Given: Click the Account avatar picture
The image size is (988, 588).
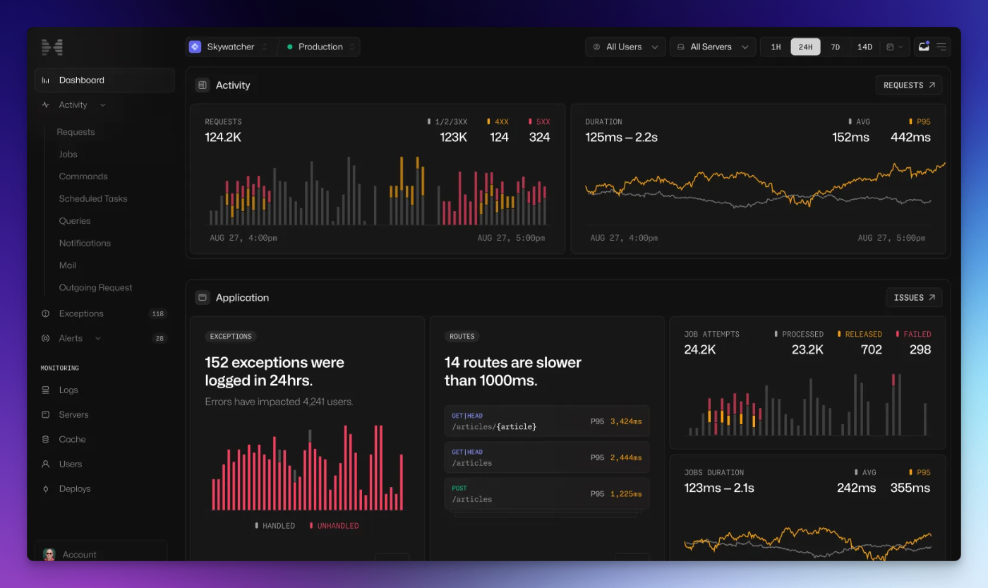Looking at the screenshot, I should pos(49,555).
